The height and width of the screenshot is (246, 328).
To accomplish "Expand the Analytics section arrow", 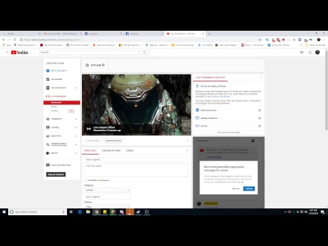I will tap(76, 136).
